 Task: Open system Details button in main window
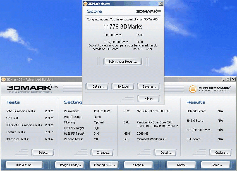tap(165, 153)
